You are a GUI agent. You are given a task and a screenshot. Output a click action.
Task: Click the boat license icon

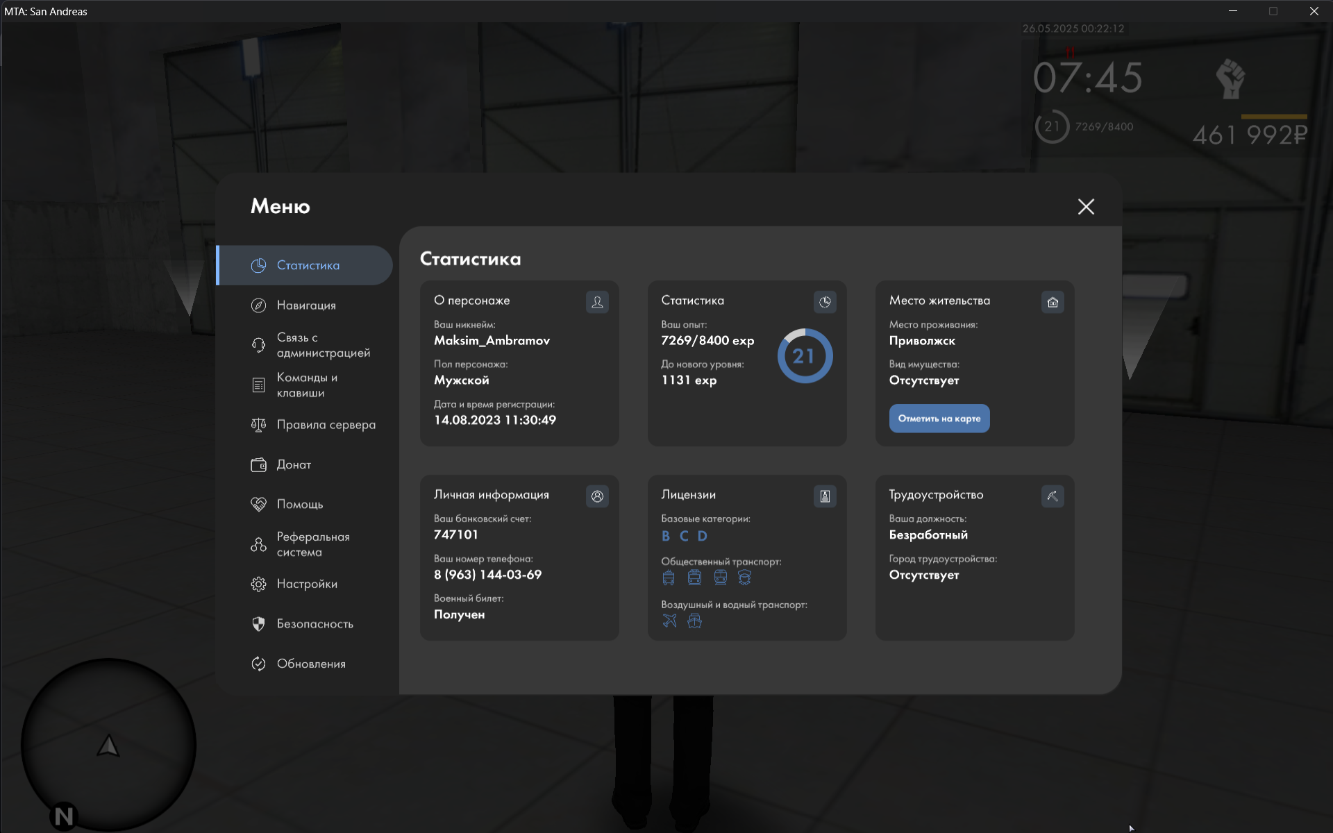point(694,621)
